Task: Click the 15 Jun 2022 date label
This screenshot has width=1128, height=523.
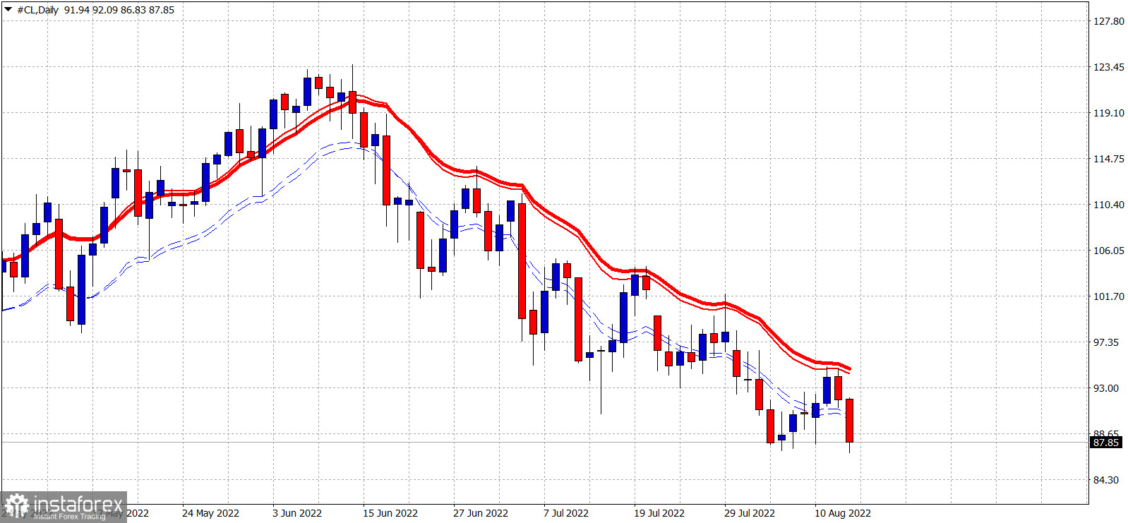Action: tap(390, 513)
